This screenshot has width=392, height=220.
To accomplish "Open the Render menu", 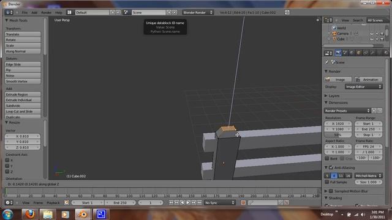I will tap(46, 12).
